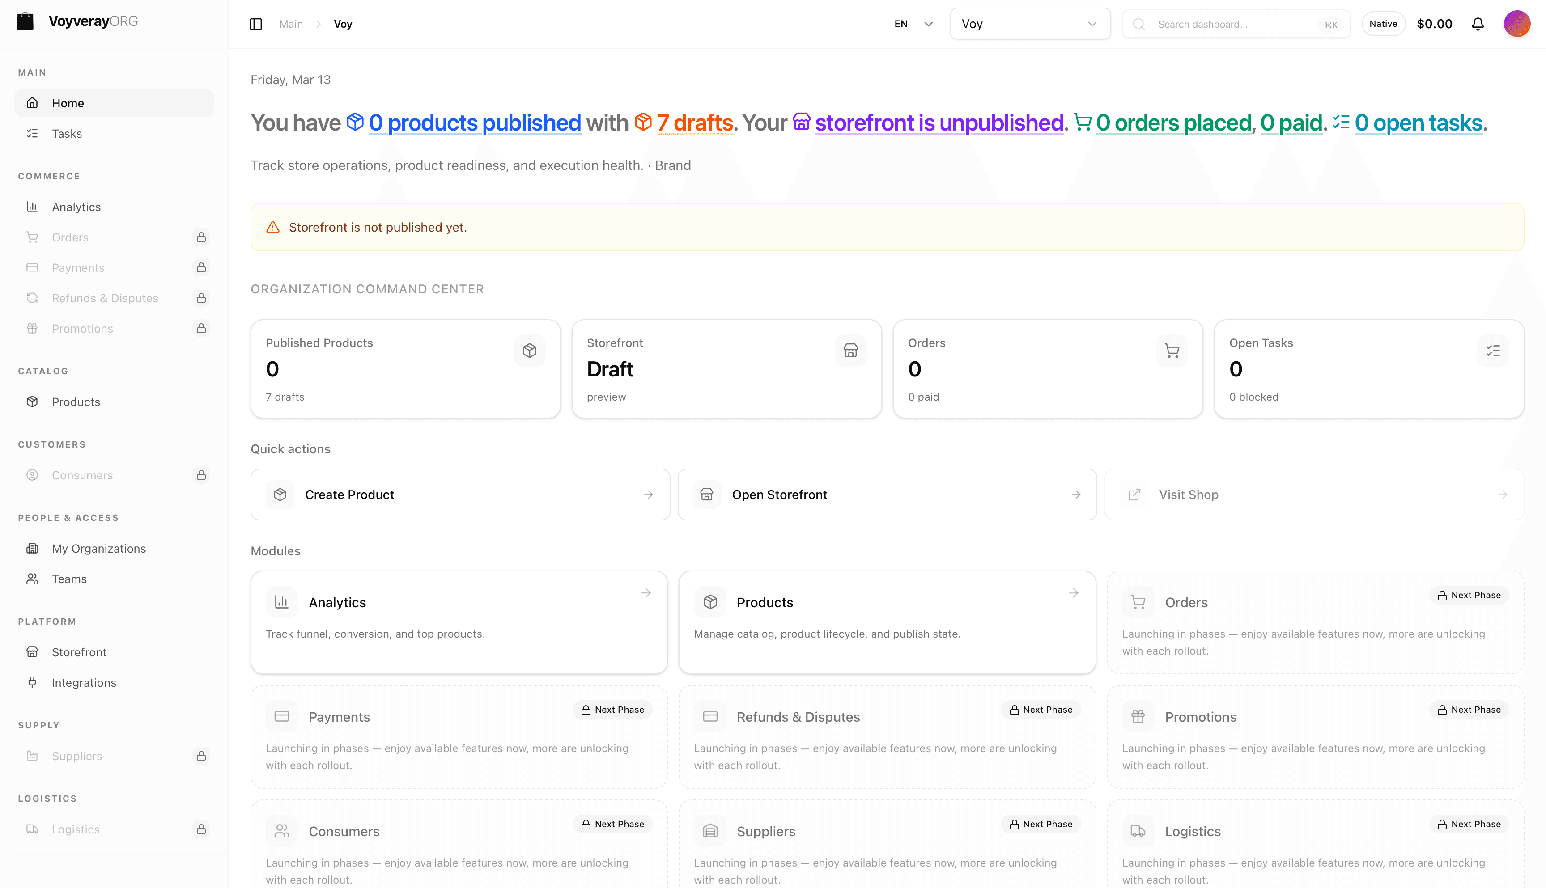Expand the EN language dropdown
This screenshot has height=888, width=1546.
pos(913,24)
